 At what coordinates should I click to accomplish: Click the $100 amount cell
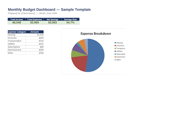coord(34,53)
